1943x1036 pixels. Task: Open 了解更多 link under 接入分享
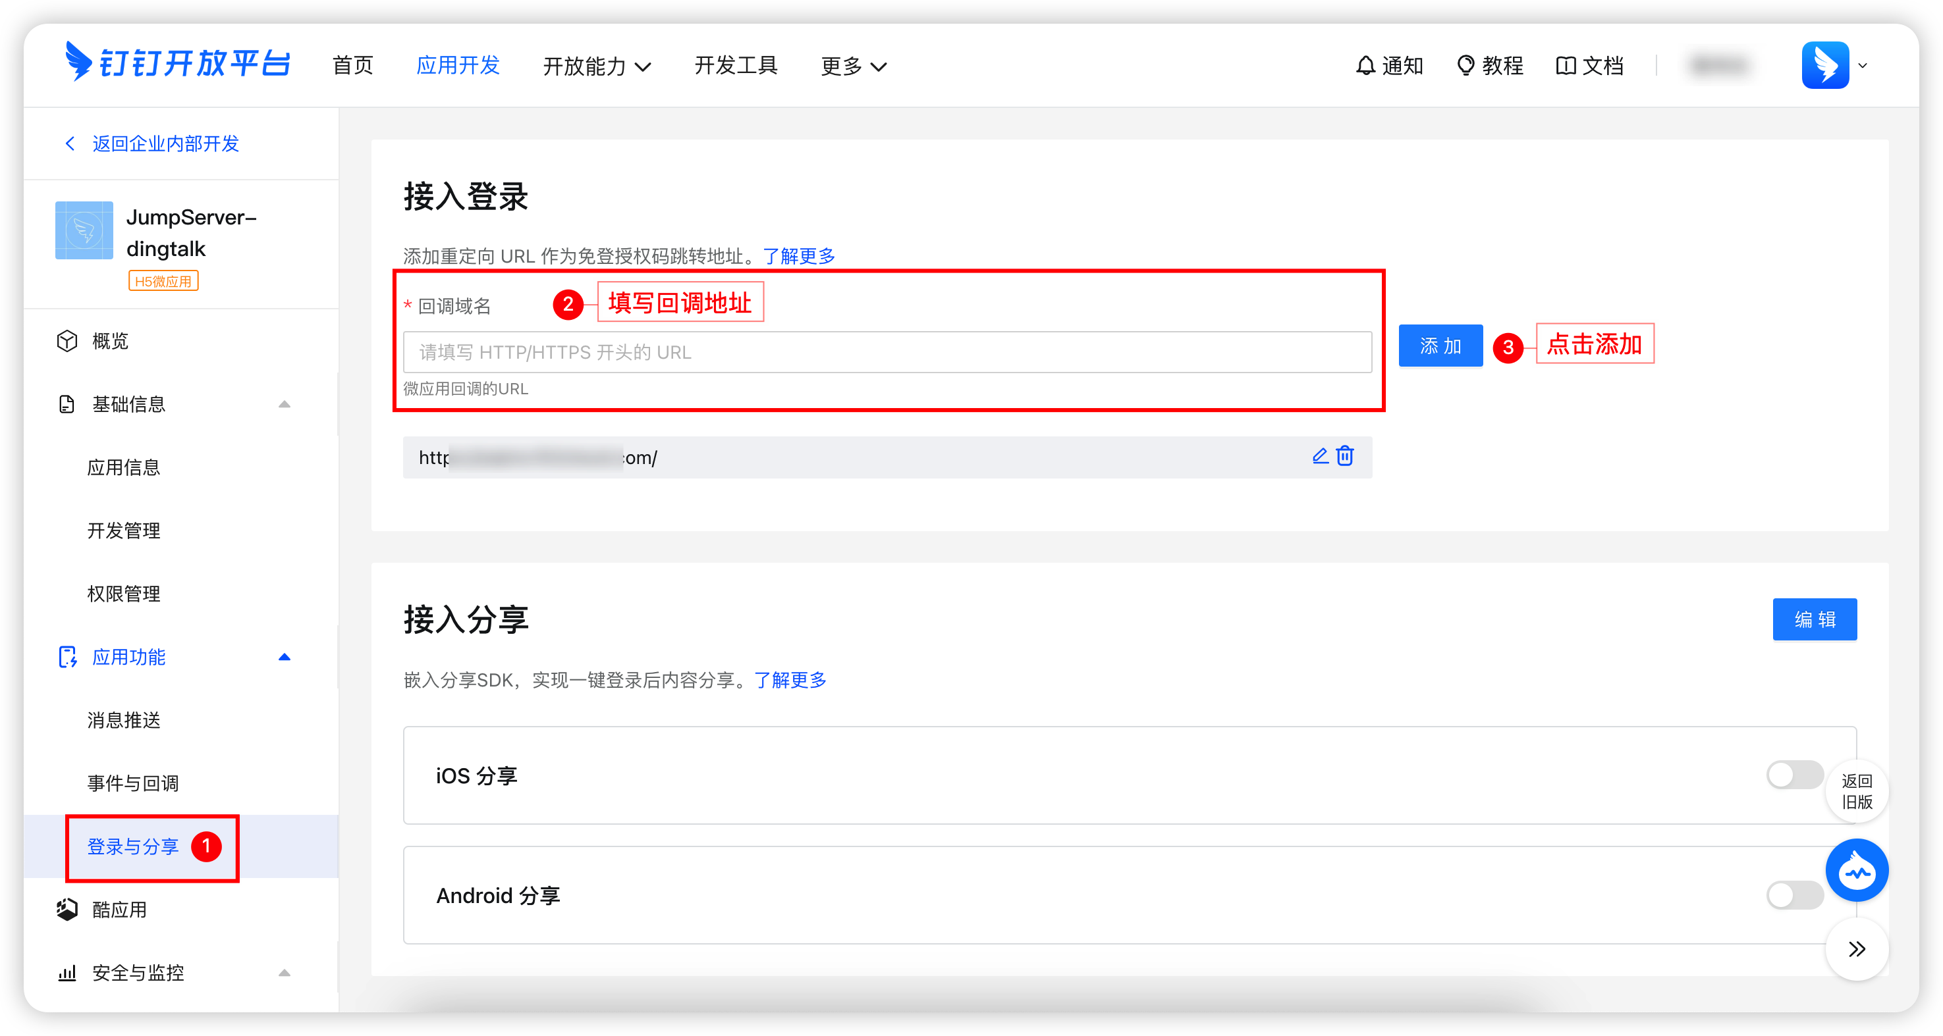click(790, 679)
